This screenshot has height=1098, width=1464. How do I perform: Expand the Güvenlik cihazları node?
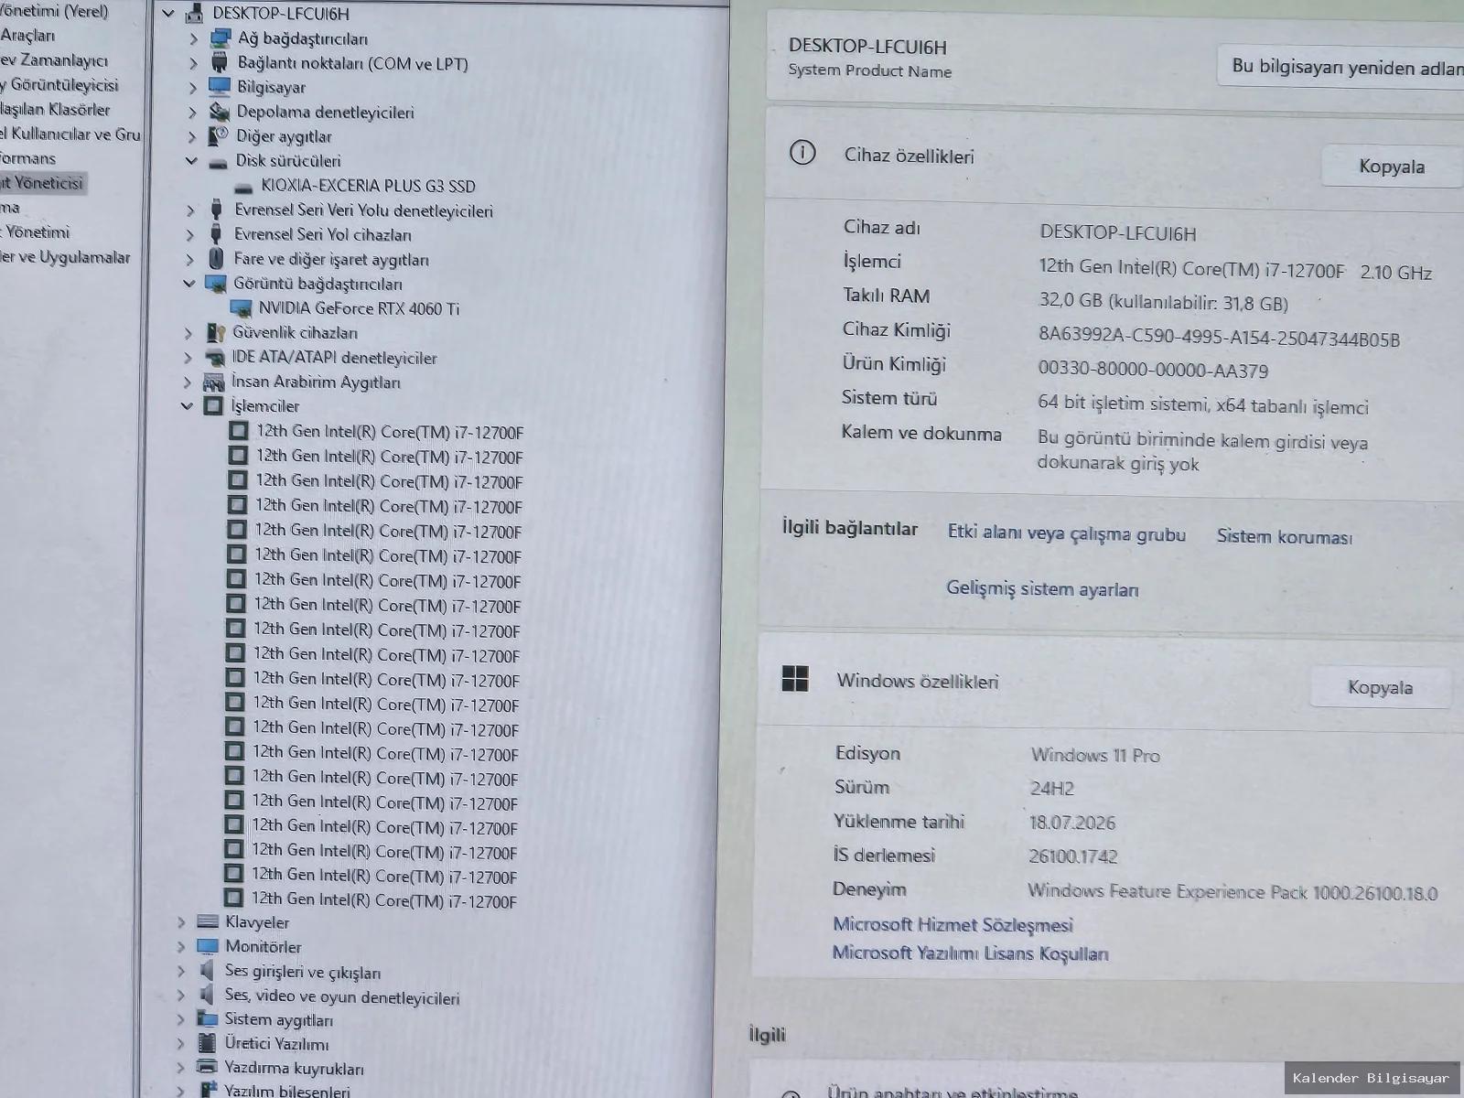188,333
